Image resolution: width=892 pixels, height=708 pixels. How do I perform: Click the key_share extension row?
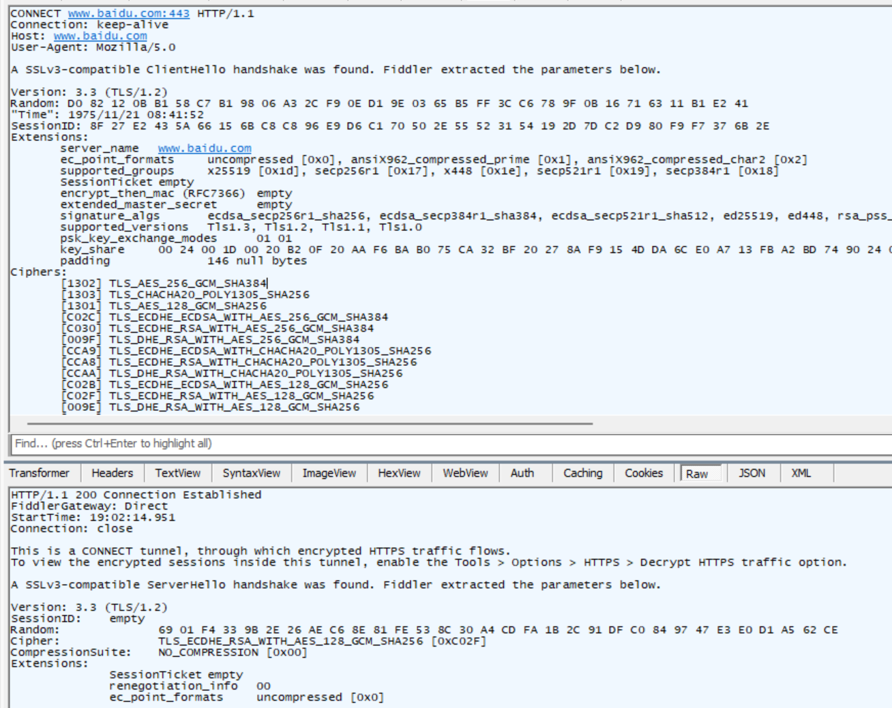tap(476, 250)
